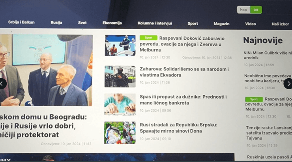Open the Srbija i Balkan menu section
The image size is (292, 162).
point(21,23)
